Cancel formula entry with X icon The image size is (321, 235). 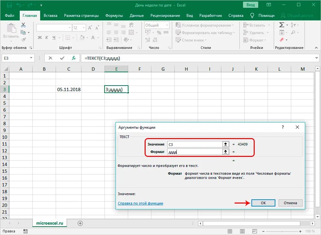(x=50, y=58)
